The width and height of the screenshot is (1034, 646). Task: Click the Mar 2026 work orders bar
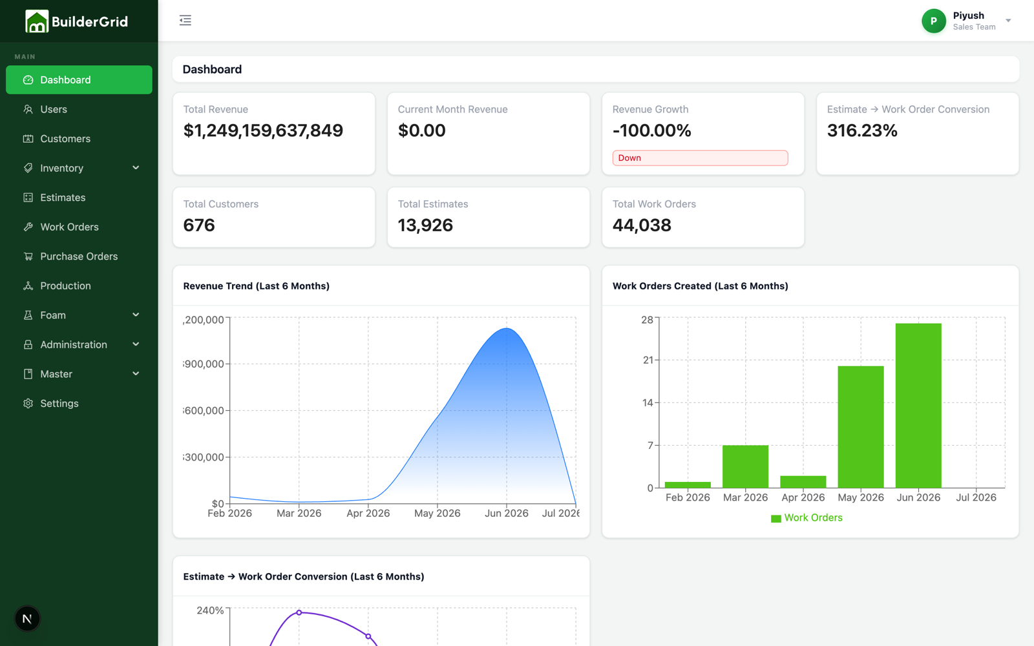click(745, 466)
